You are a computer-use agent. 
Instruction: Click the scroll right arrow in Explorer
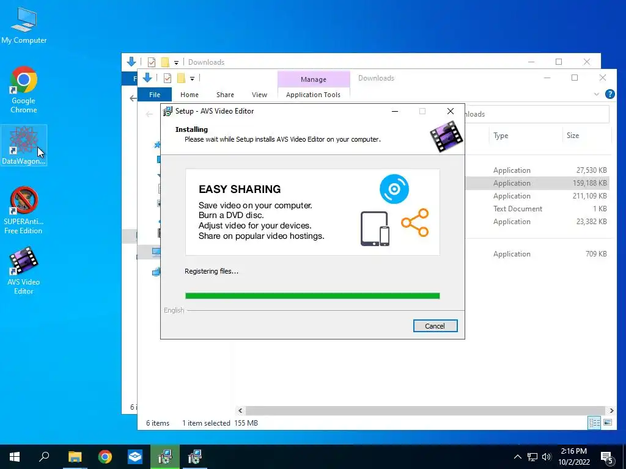tap(611, 410)
